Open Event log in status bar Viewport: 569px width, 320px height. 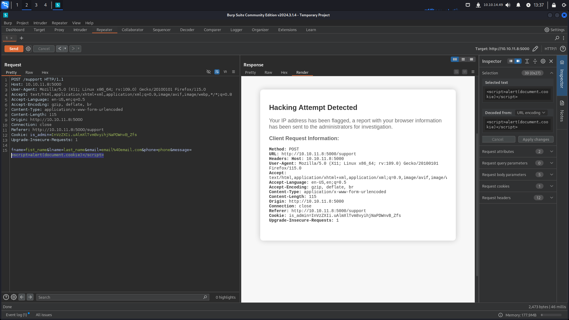(x=17, y=315)
